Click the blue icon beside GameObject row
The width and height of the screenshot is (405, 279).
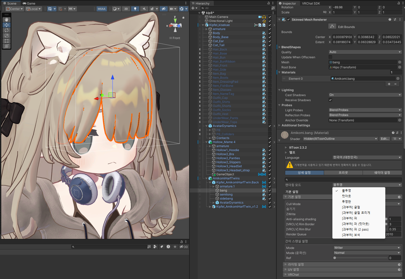tap(262, 174)
